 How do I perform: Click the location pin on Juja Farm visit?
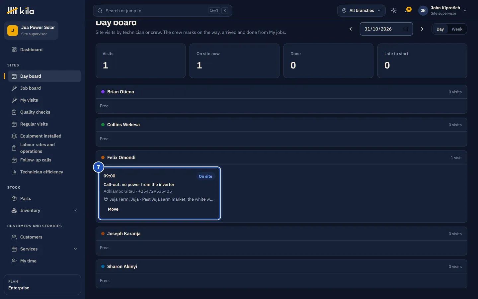point(106,199)
